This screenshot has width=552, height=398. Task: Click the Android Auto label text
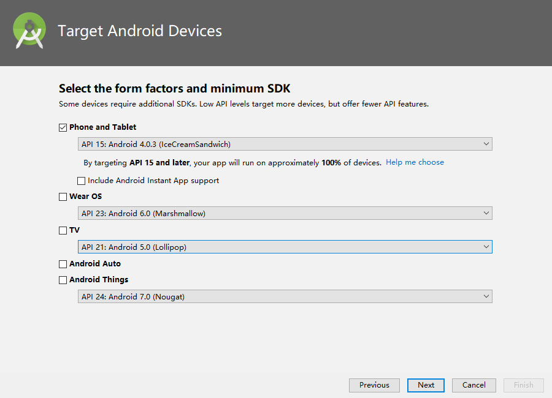click(x=95, y=264)
